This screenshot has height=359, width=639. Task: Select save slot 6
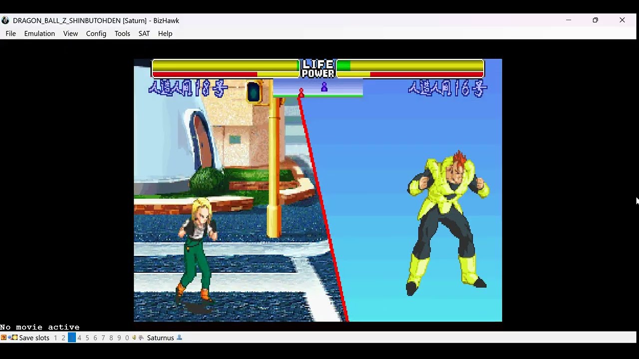coord(95,338)
